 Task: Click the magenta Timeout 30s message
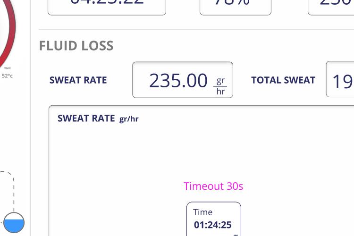[x=213, y=186]
